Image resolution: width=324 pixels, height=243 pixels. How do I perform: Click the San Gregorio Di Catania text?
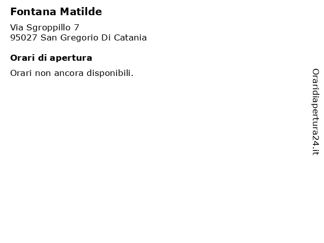[93, 37]
